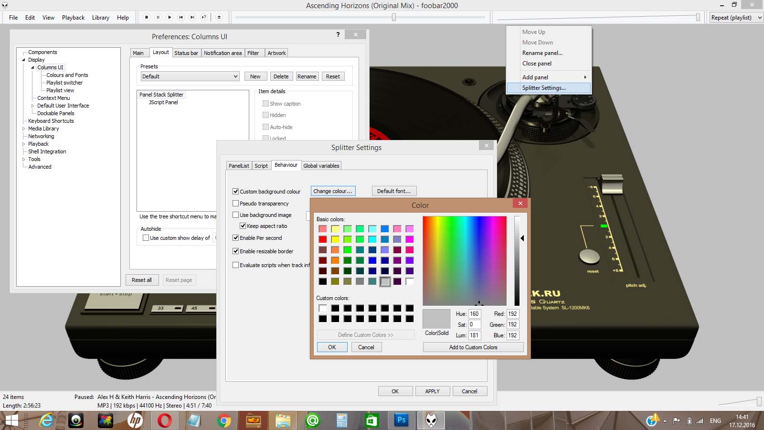The image size is (764, 430).
Task: Start playback with the Play button
Action: click(170, 17)
